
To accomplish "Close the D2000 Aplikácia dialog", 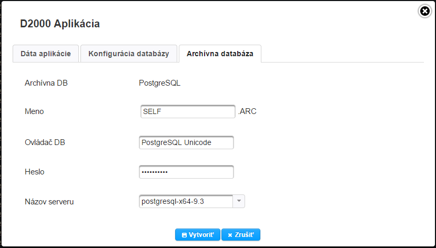I will 425,11.
